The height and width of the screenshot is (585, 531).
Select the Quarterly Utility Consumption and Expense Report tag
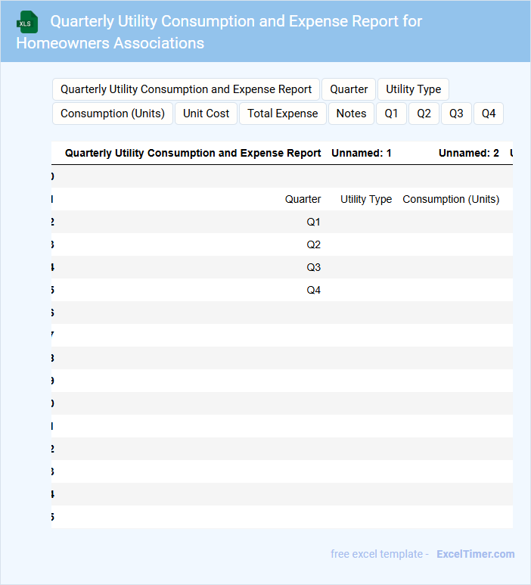[186, 89]
